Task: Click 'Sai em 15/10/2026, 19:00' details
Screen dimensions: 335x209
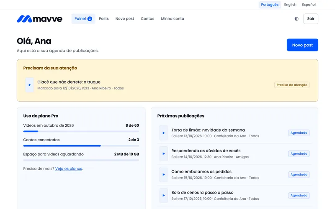Action: [191, 178]
